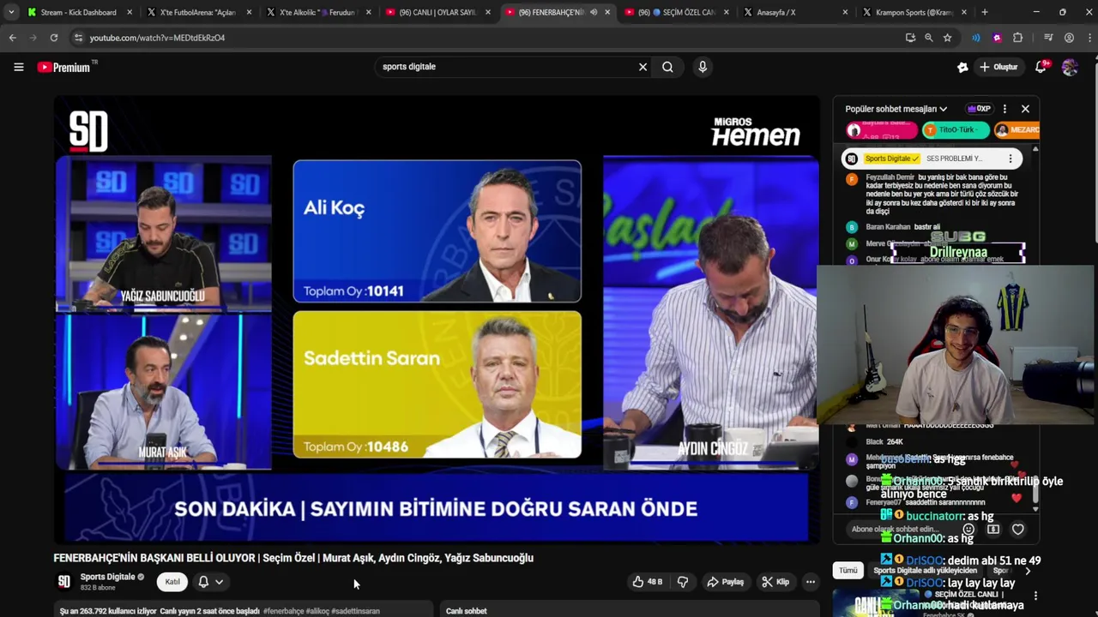This screenshot has width=1098, height=617.
Task: Open the tab search dropdown
Action: pos(11,12)
